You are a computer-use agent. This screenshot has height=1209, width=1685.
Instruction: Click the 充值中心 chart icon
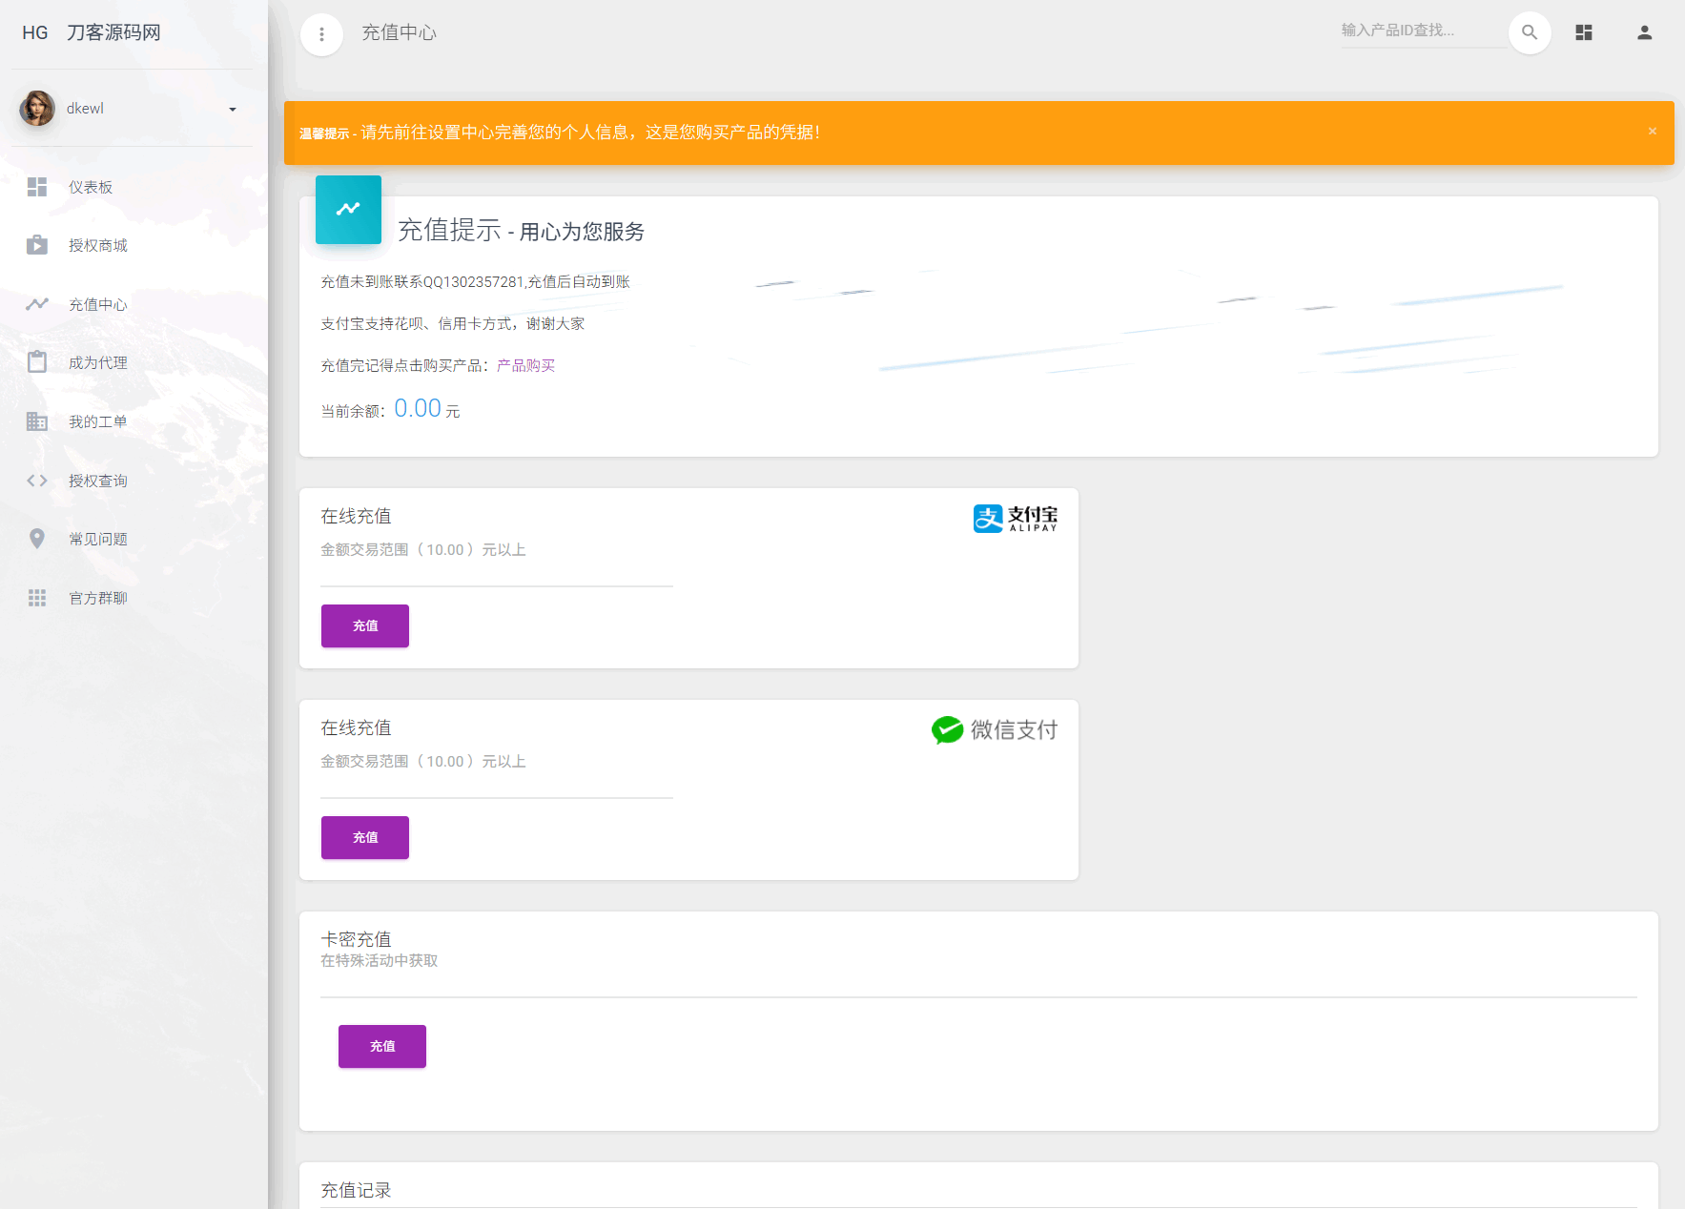tap(37, 304)
